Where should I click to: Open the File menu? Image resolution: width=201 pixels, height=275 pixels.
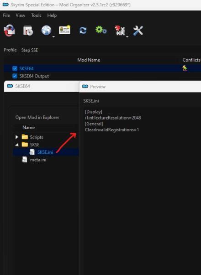click(x=6, y=16)
